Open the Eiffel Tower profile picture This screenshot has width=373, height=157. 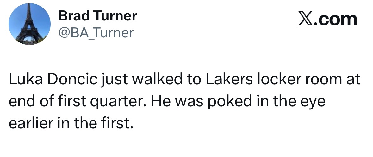coord(29,24)
